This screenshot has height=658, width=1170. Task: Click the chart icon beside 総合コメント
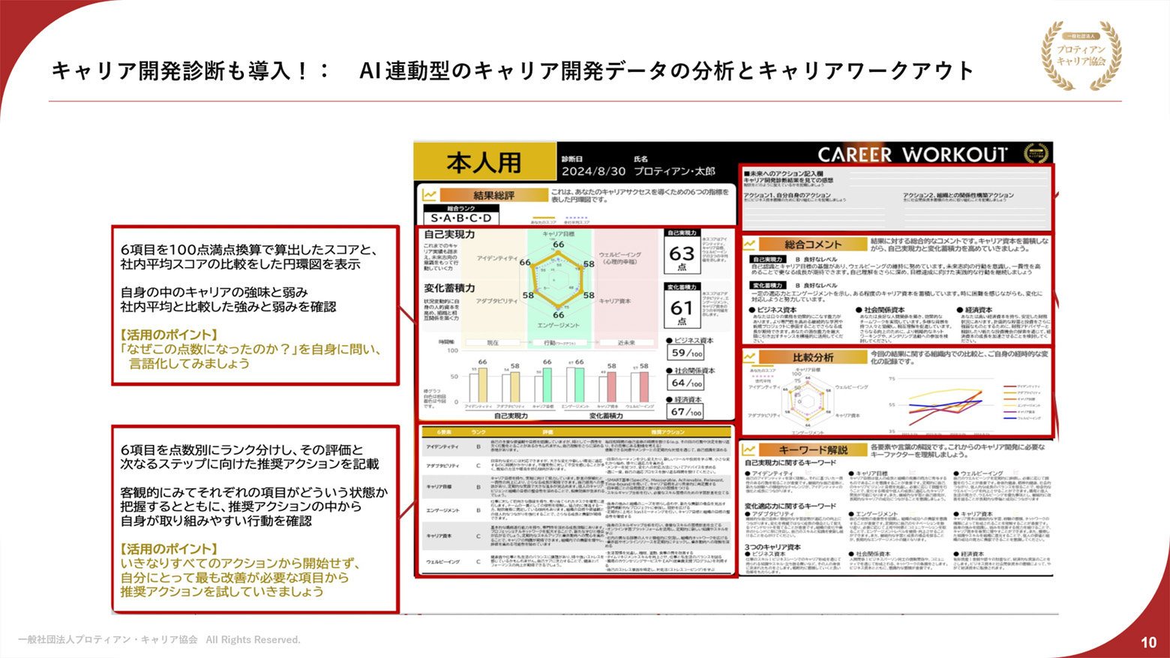coord(749,245)
